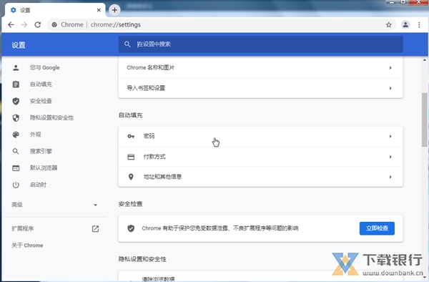The width and height of the screenshot is (429, 282).
Task: Bookmark this page with the star icon
Action: click(x=388, y=25)
